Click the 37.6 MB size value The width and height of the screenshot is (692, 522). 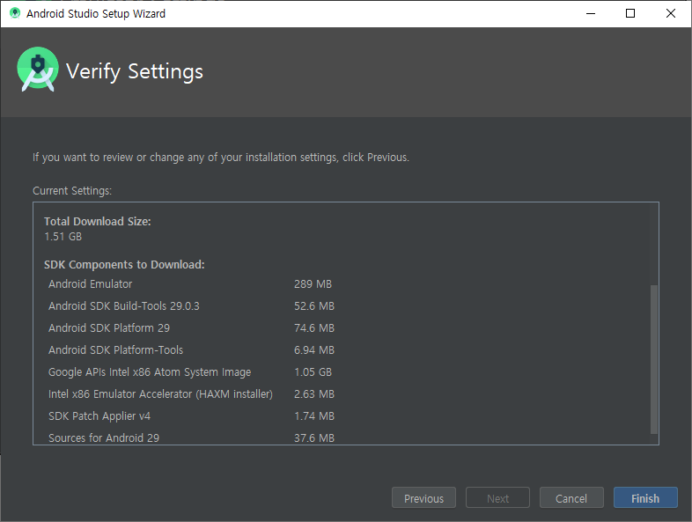(x=313, y=437)
